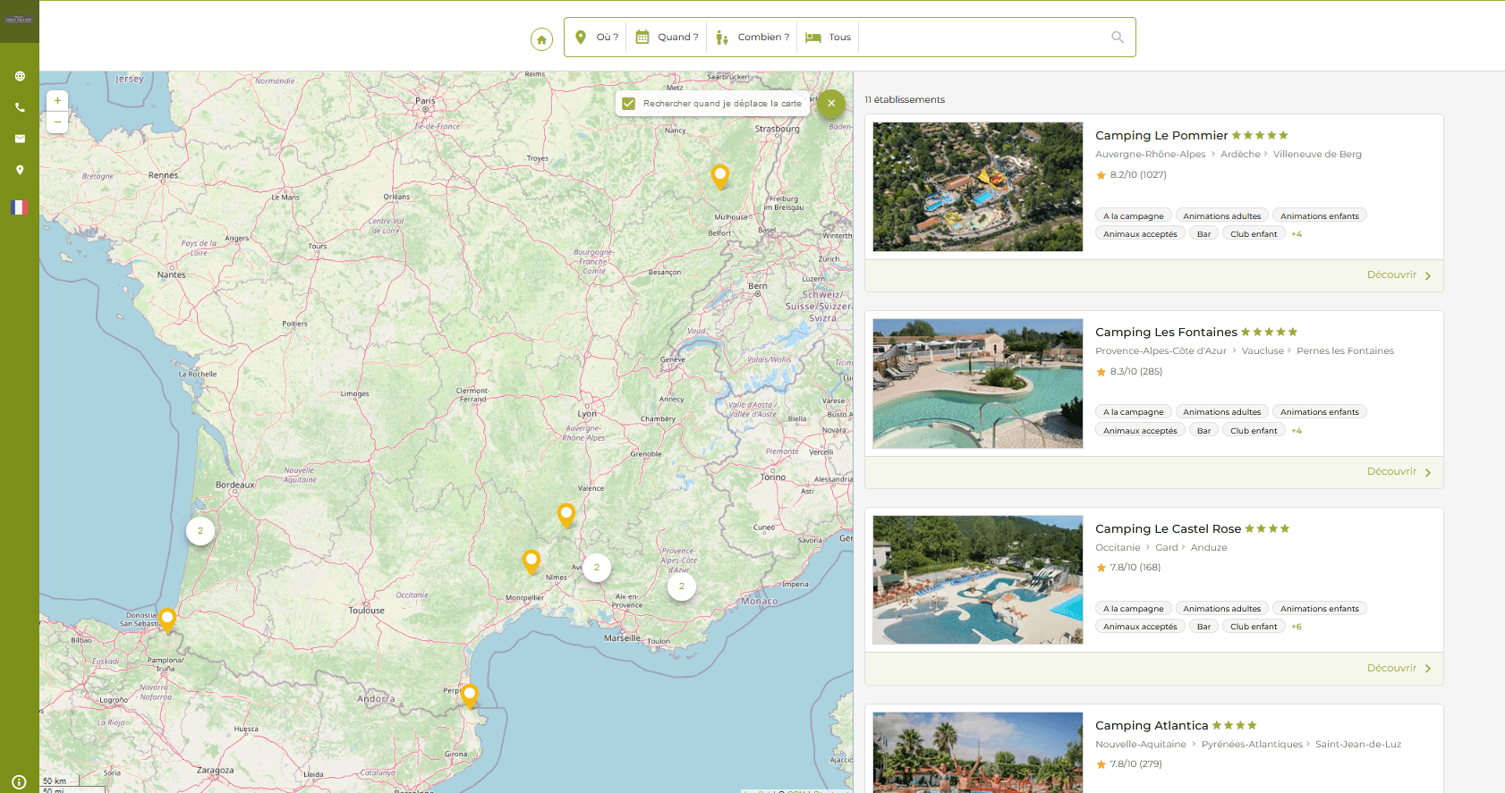The height and width of the screenshot is (793, 1505).
Task: Click 'Villeneuve de Berg' location text
Action: (x=1317, y=155)
